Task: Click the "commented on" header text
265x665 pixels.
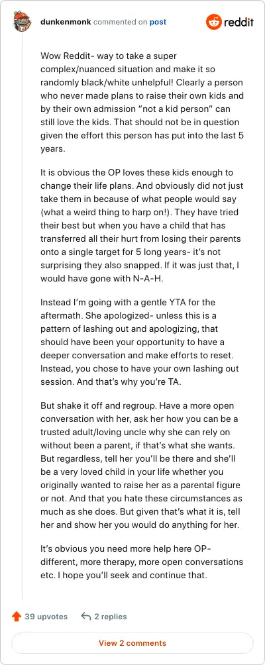Action: pyautogui.click(x=119, y=22)
